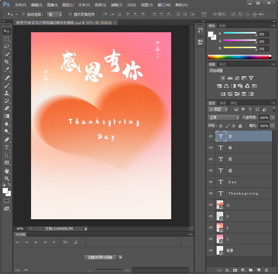Viewport: 278px width, 274px height.
Task: Open the blend mode 正常 dropdown
Action: [224, 117]
